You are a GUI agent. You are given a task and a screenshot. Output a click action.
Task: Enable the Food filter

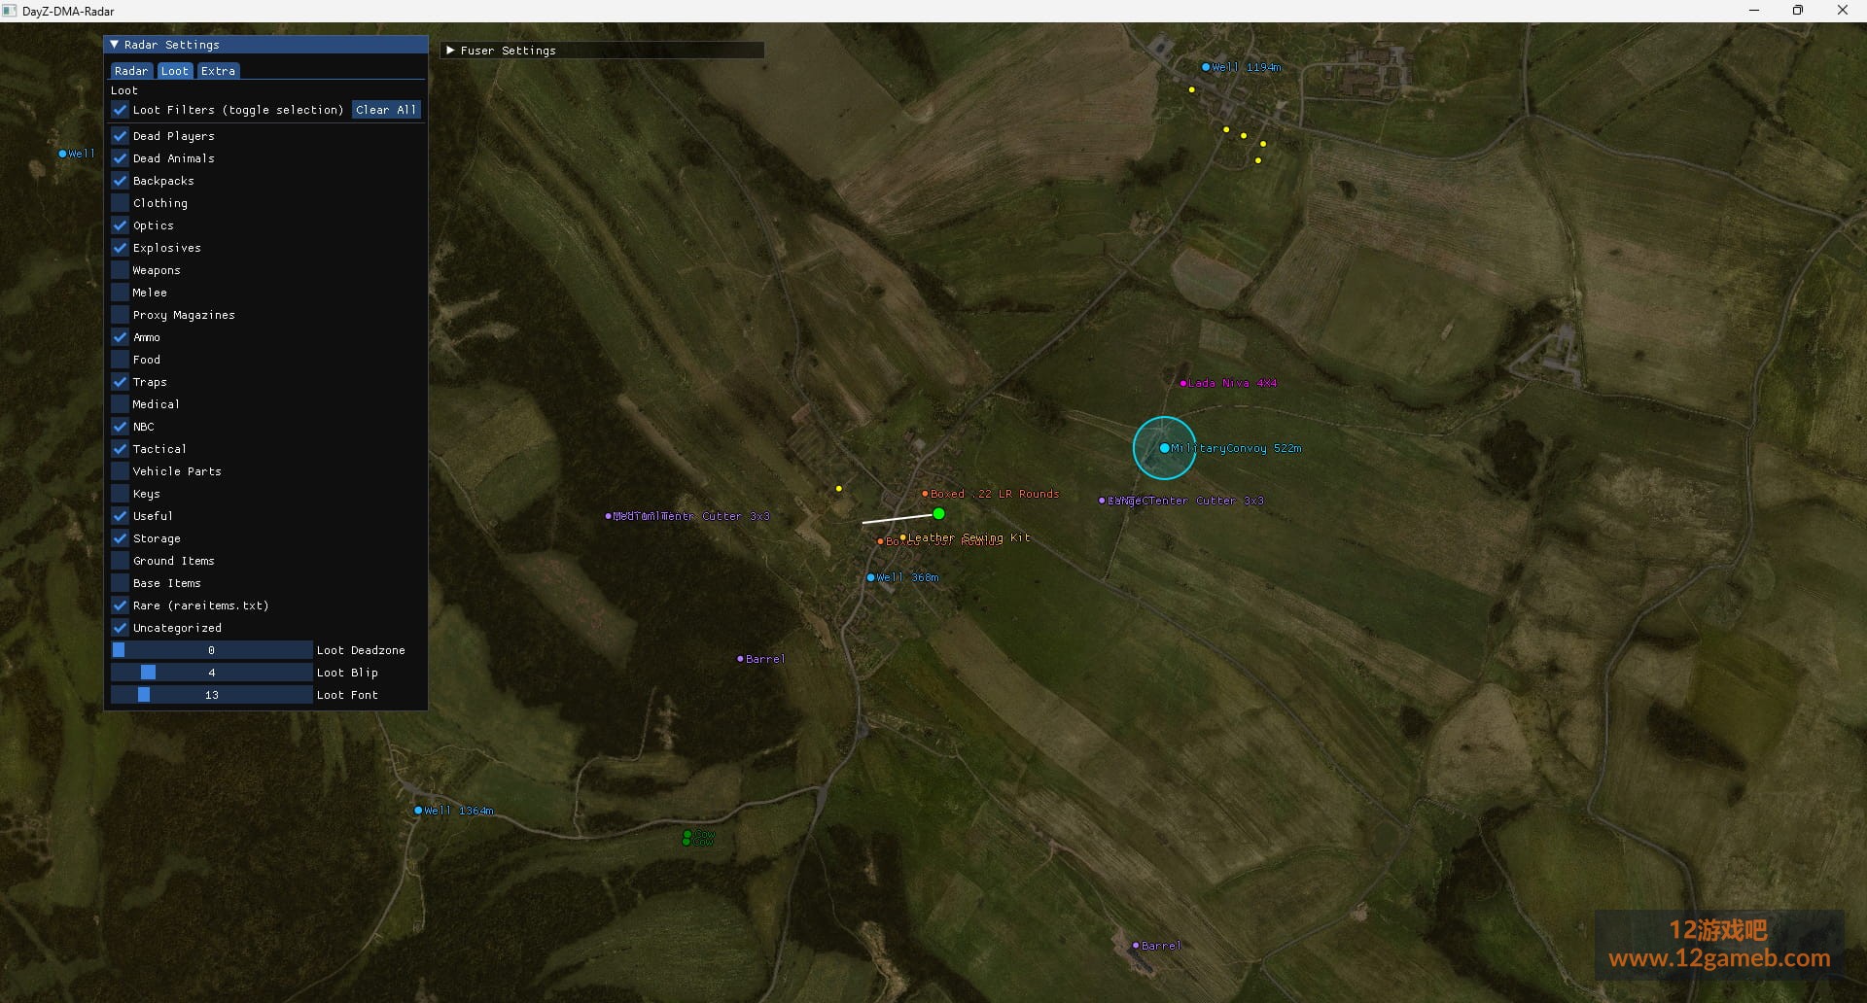[x=120, y=360]
